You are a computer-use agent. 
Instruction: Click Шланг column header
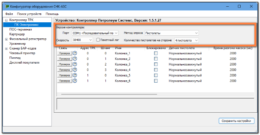105,48
